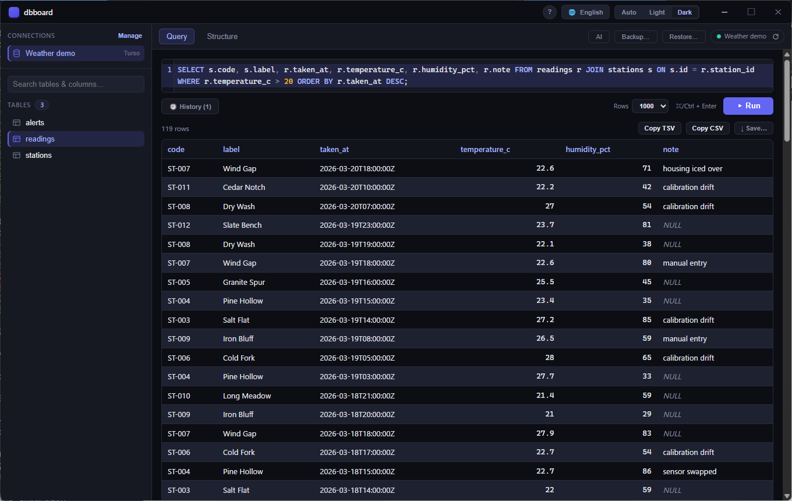Open the English language selector
This screenshot has width=792, height=501.
(586, 12)
